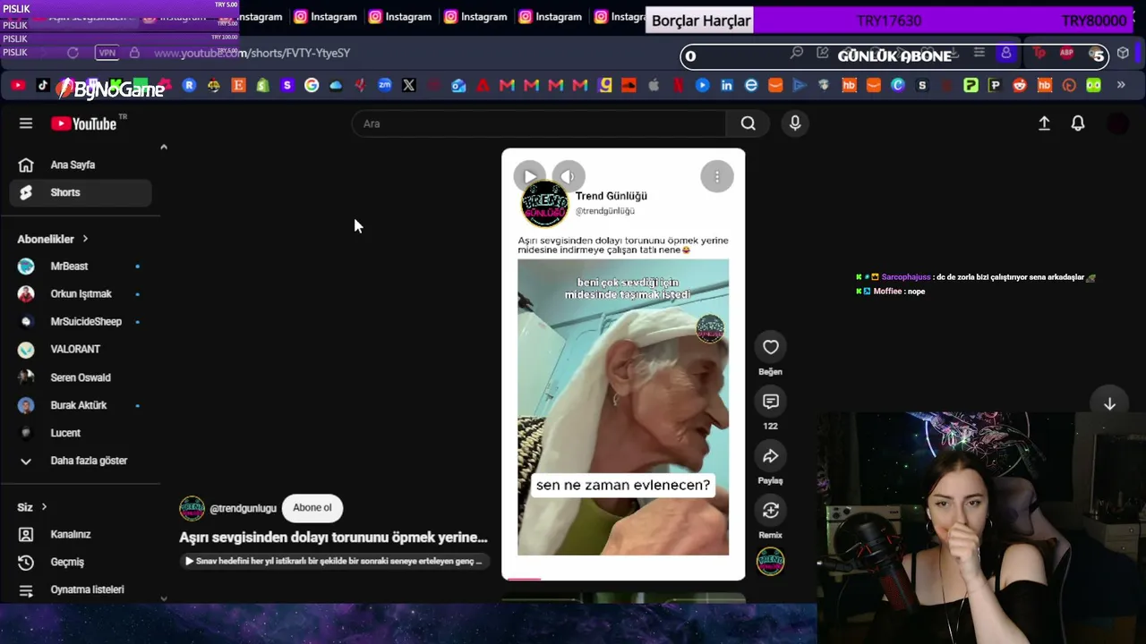Open the YouTube bookmark in bookmarks bar
The image size is (1146, 644).
18,85
